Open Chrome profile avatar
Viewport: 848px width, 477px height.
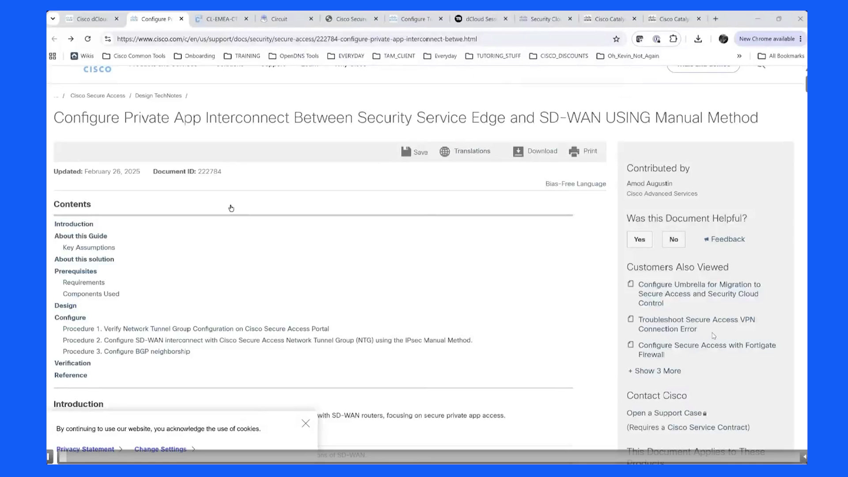coord(723,39)
